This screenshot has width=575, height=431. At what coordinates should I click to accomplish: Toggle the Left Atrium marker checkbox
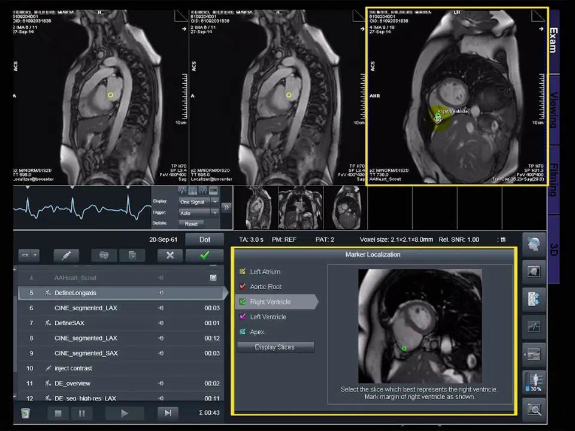243,272
